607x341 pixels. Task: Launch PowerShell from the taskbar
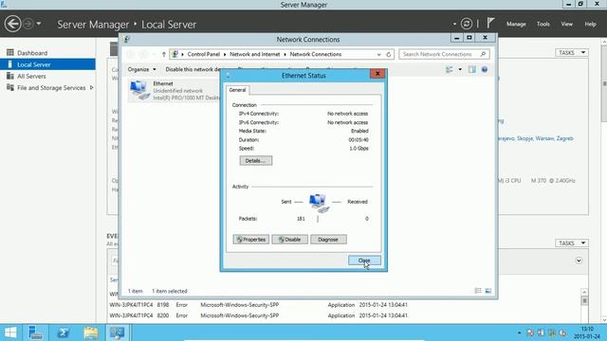(64, 332)
